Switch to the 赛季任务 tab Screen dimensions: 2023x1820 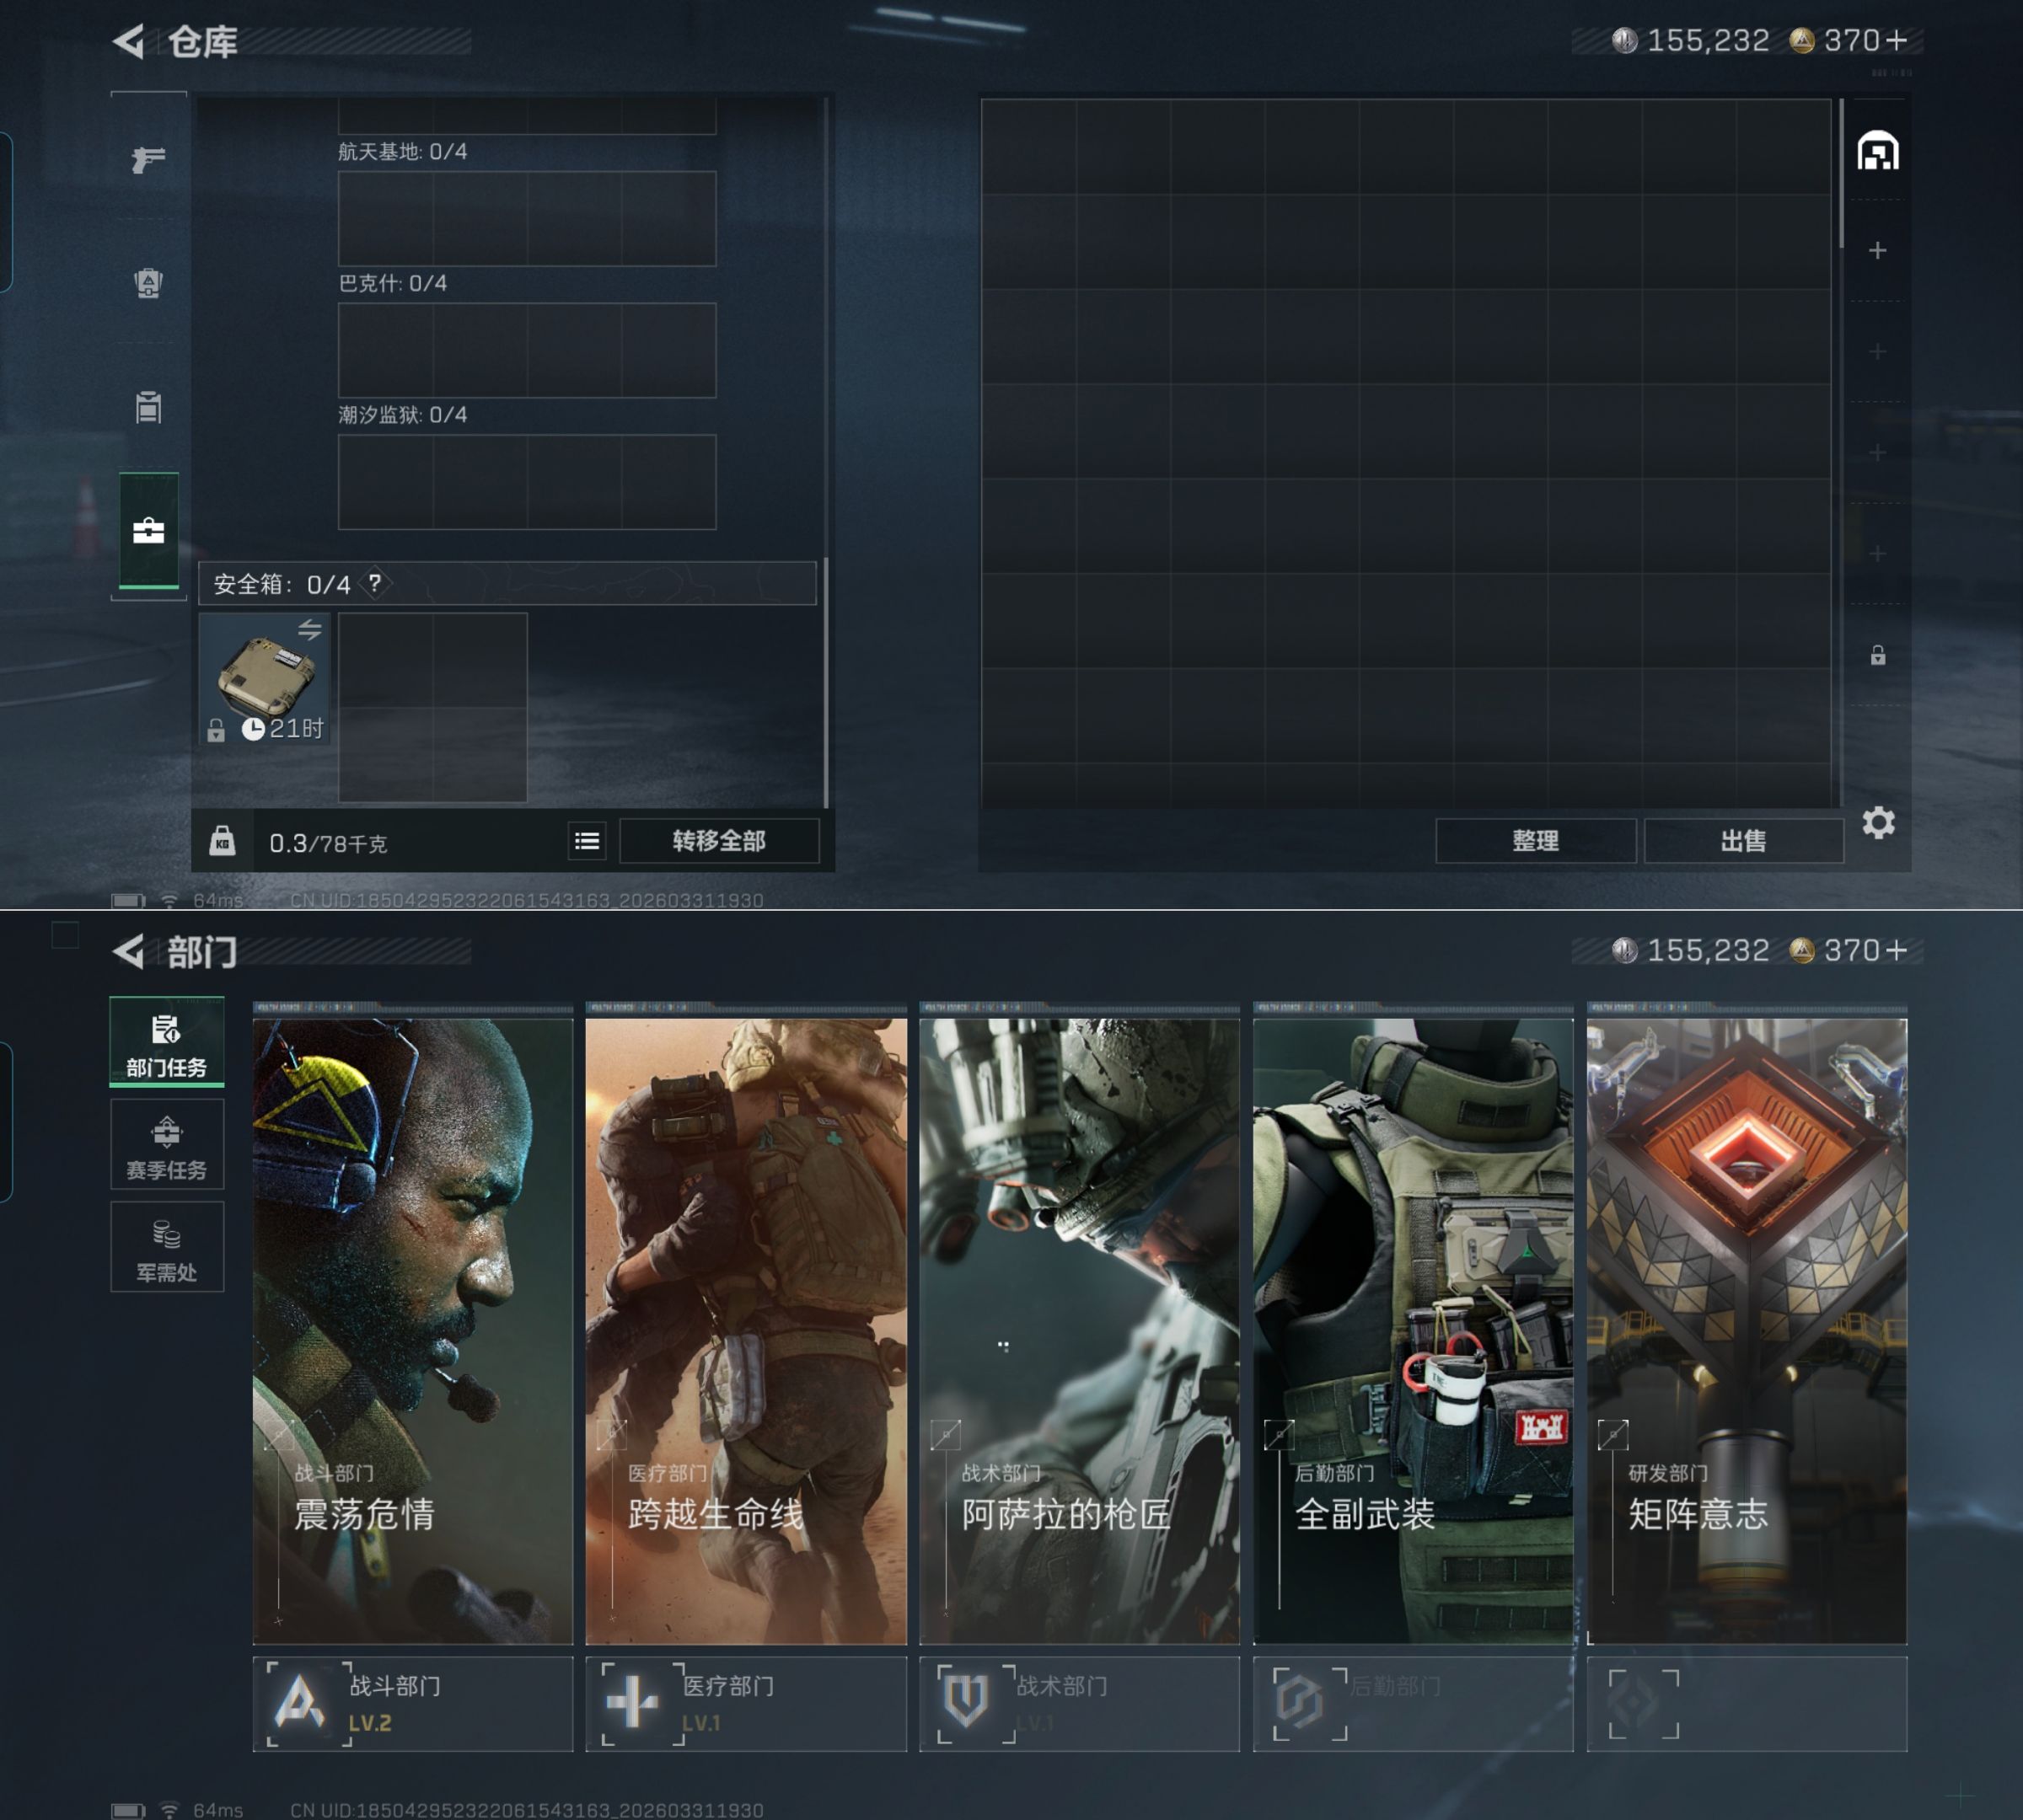pos(166,1146)
